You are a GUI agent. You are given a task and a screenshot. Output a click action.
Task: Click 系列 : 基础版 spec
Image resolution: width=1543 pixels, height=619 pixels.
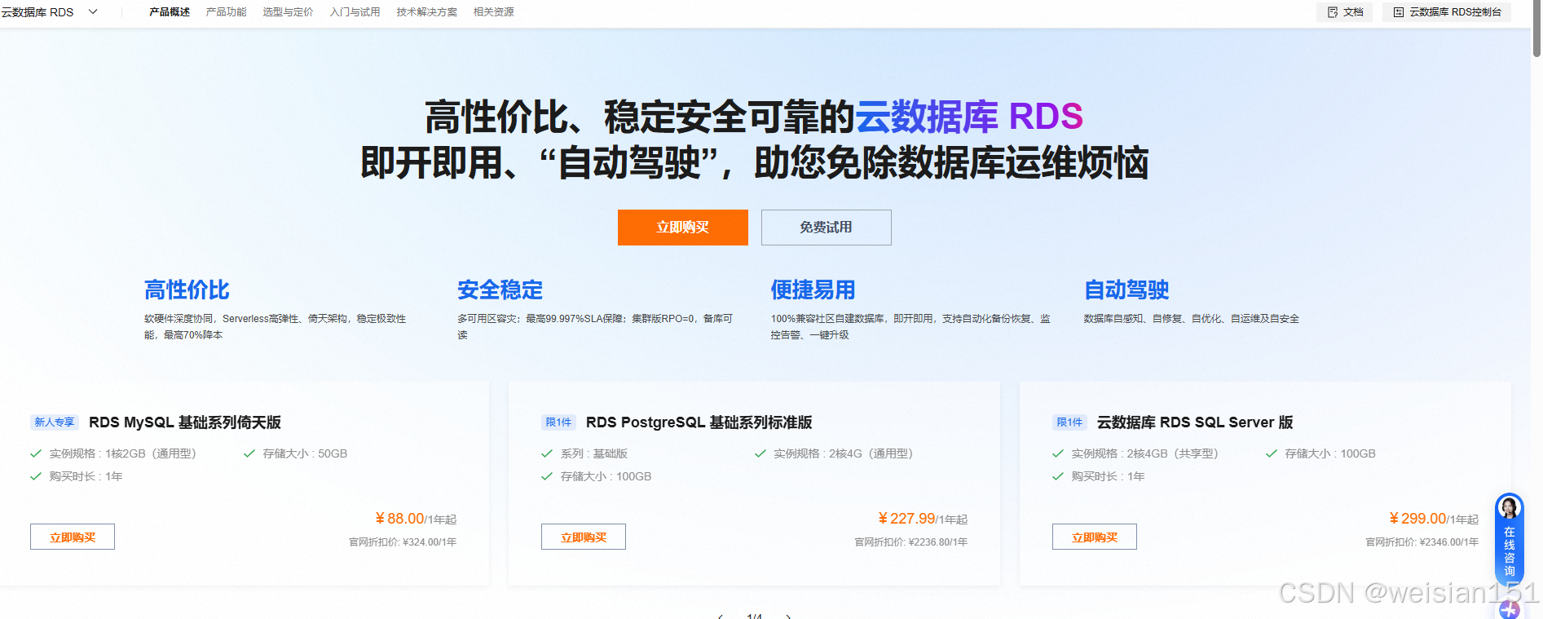click(593, 453)
